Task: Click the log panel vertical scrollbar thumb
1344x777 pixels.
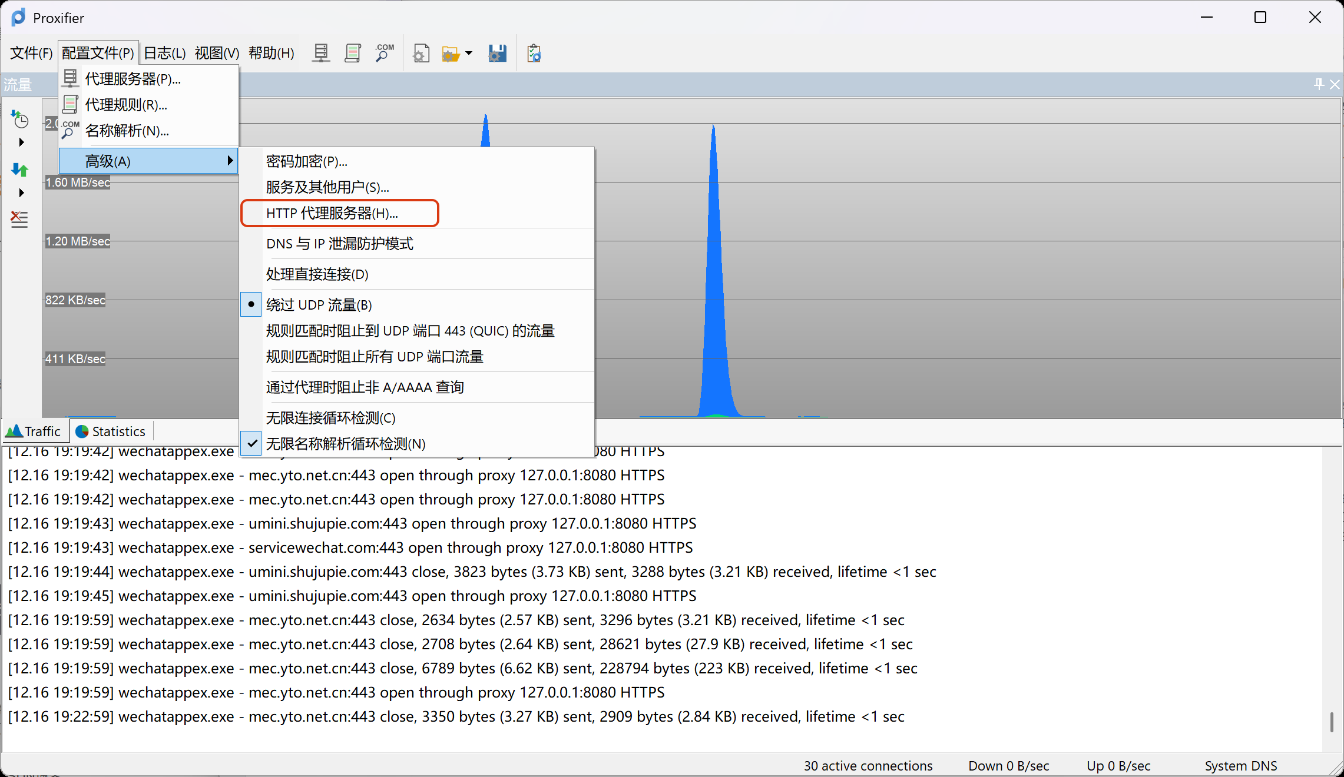Action: point(1331,722)
